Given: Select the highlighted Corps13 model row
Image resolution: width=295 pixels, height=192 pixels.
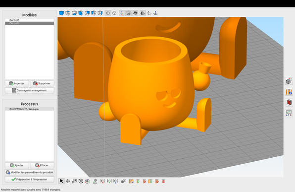Looking at the screenshot, I should click(x=29, y=23).
